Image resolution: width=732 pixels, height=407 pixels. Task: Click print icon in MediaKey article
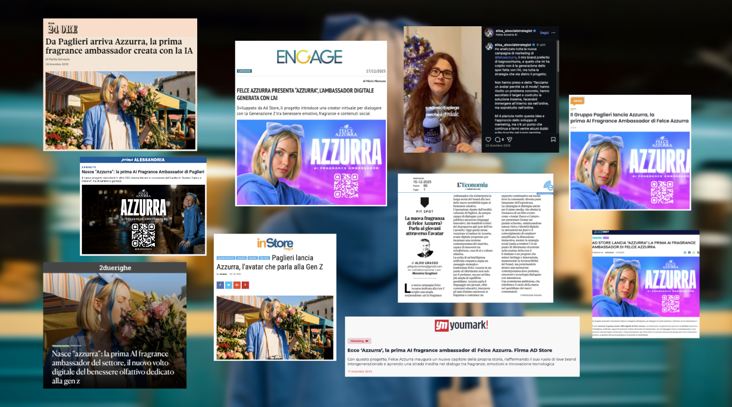point(685,252)
